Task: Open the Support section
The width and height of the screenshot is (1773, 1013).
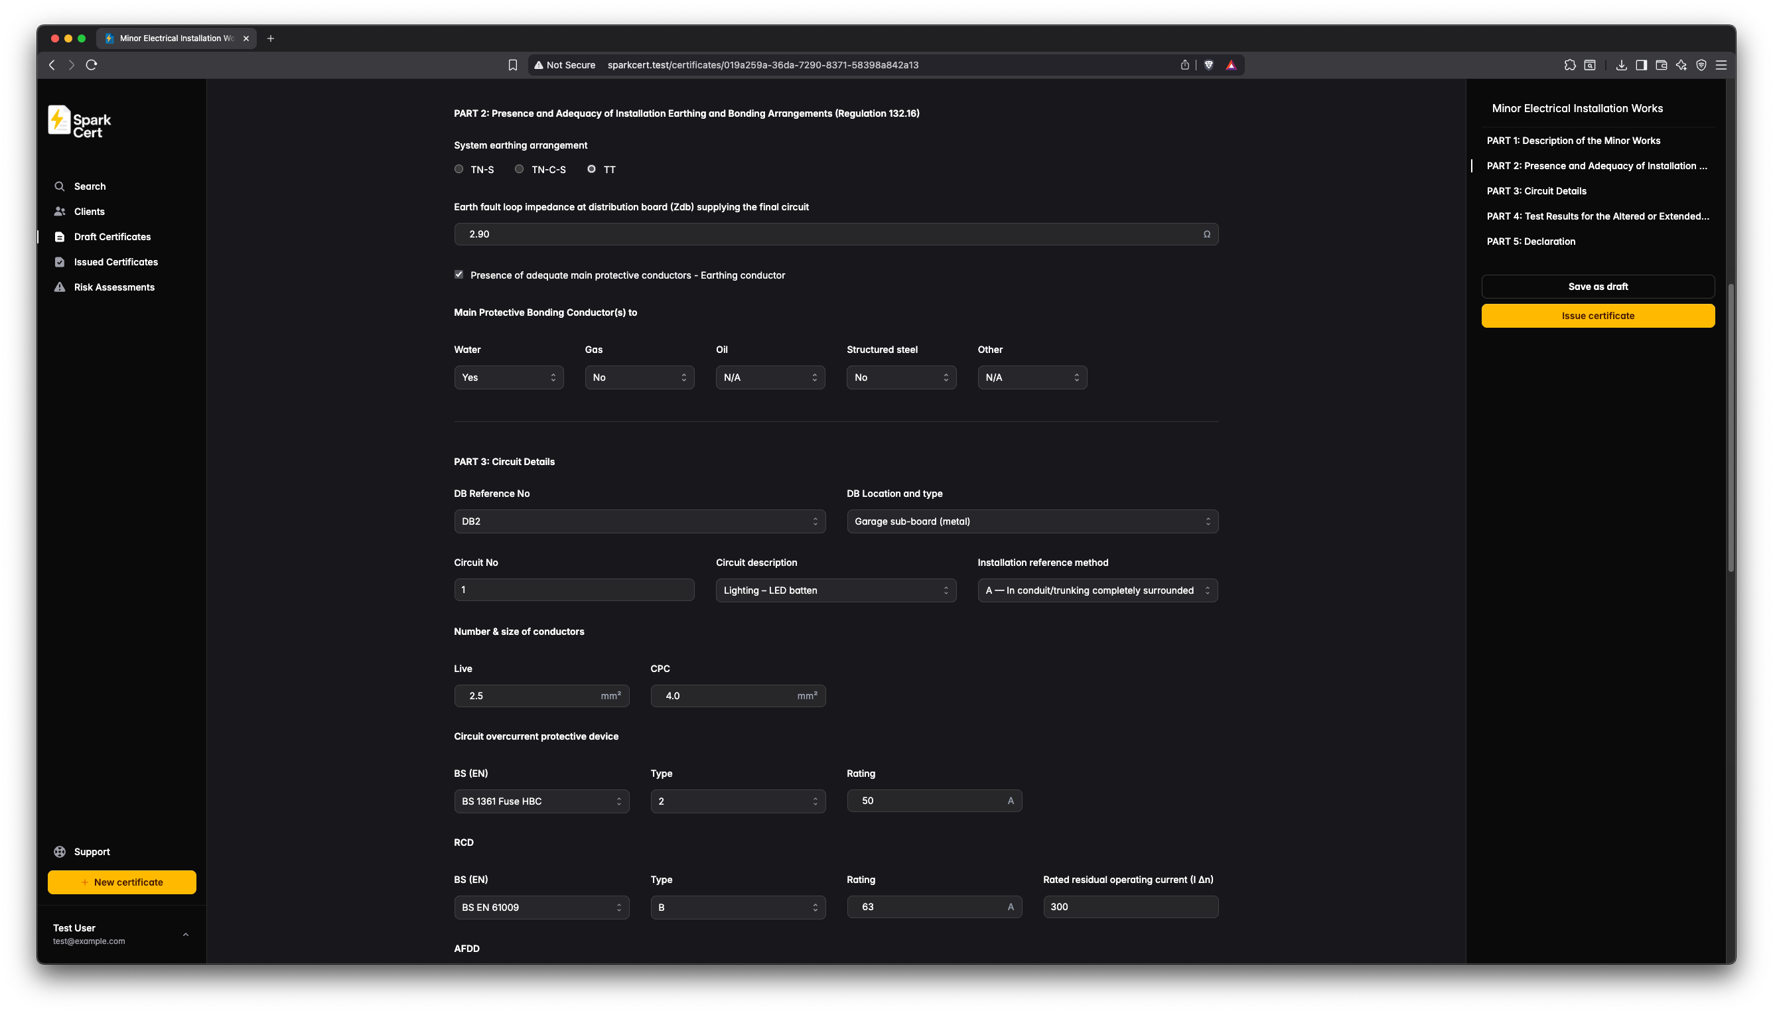Action: [90, 851]
